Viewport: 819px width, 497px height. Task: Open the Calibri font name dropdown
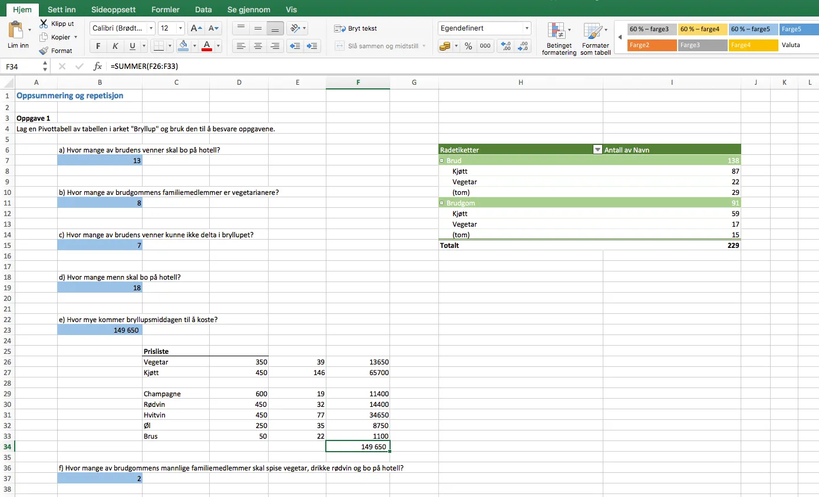(x=151, y=28)
